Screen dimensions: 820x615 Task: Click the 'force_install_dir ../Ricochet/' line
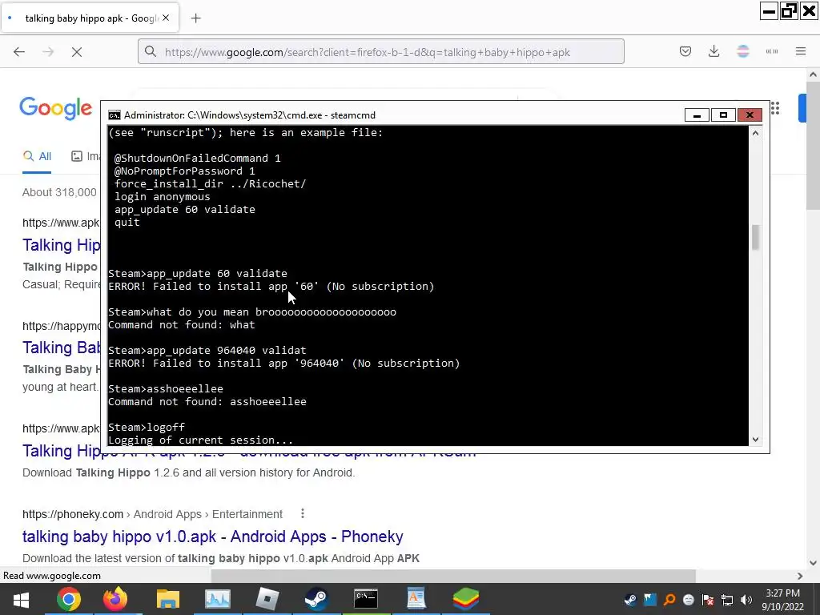[211, 184]
